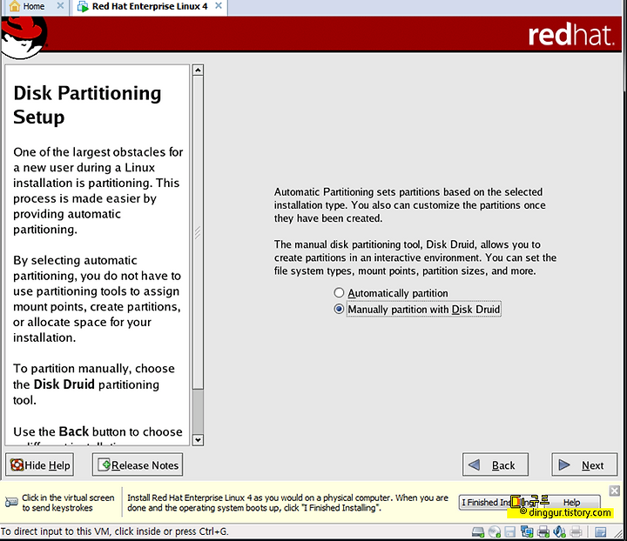Go Back to the previous installer step
The width and height of the screenshot is (627, 541).
click(x=495, y=464)
